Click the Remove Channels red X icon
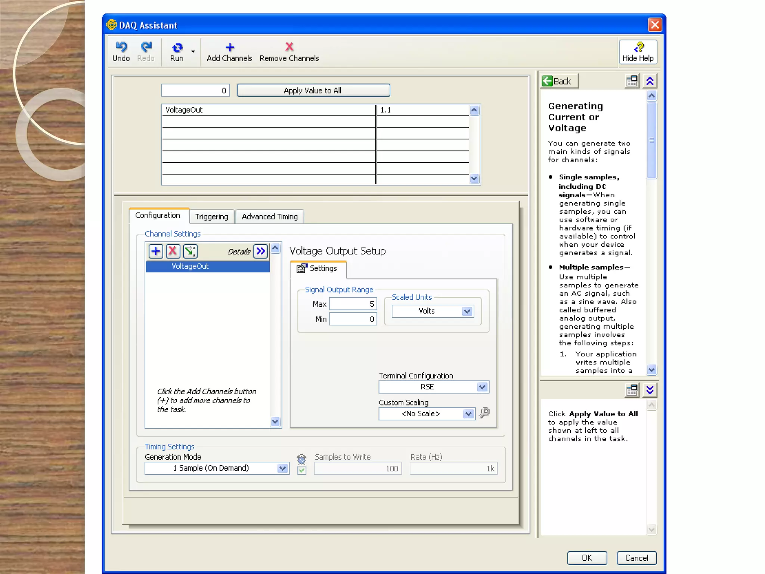Screen dimensions: 765x574 pyautogui.click(x=289, y=47)
